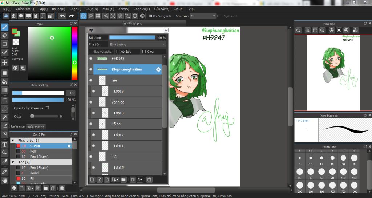Image resolution: width=372 pixels, height=198 pixels.
Task: Collapse the Phác thảo brush group
Action: coord(13,140)
